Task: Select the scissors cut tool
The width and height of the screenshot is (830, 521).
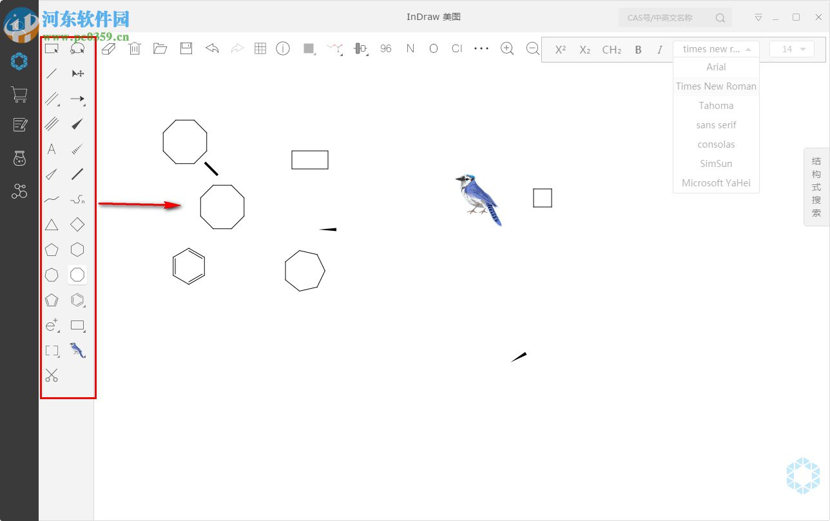Action: coord(52,375)
